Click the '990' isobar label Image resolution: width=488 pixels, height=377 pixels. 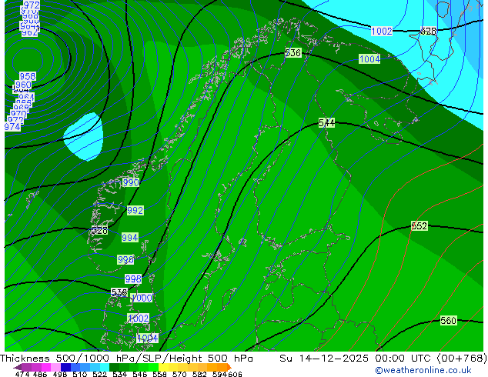point(131,182)
